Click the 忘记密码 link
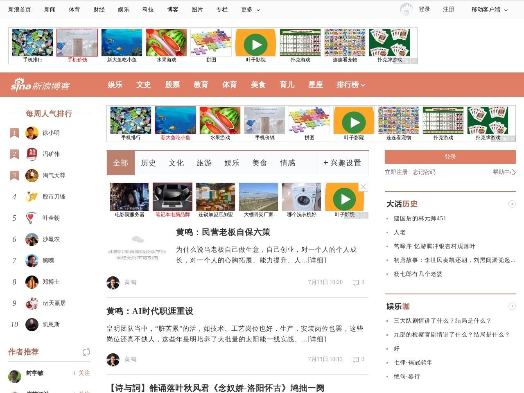 click(x=424, y=172)
